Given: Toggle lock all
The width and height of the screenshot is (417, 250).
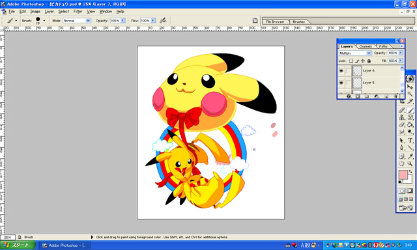Looking at the screenshot, I should [369, 61].
